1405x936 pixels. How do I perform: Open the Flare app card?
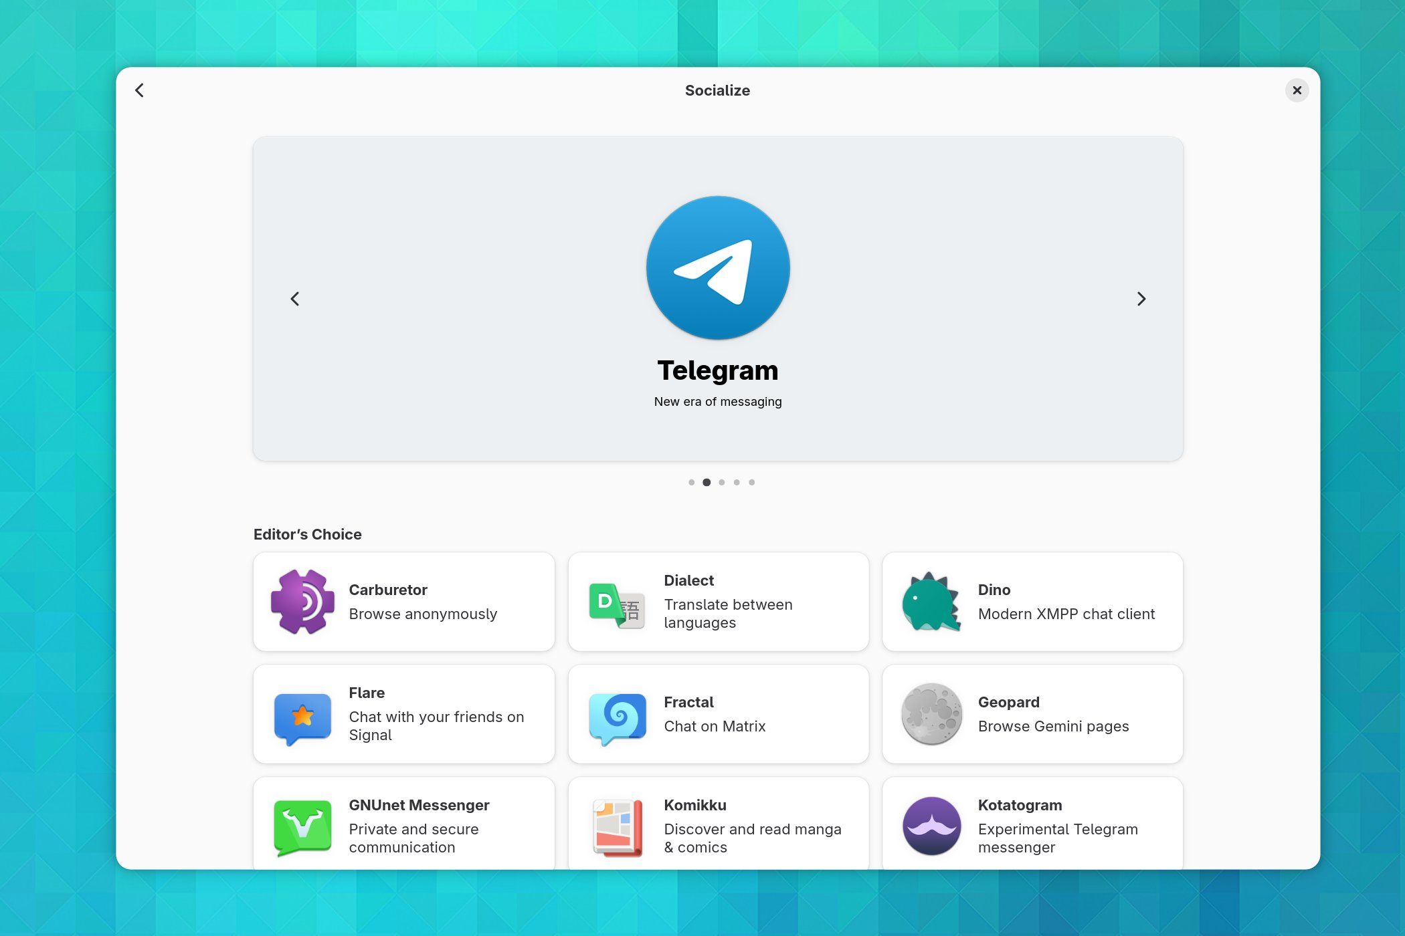click(x=404, y=714)
